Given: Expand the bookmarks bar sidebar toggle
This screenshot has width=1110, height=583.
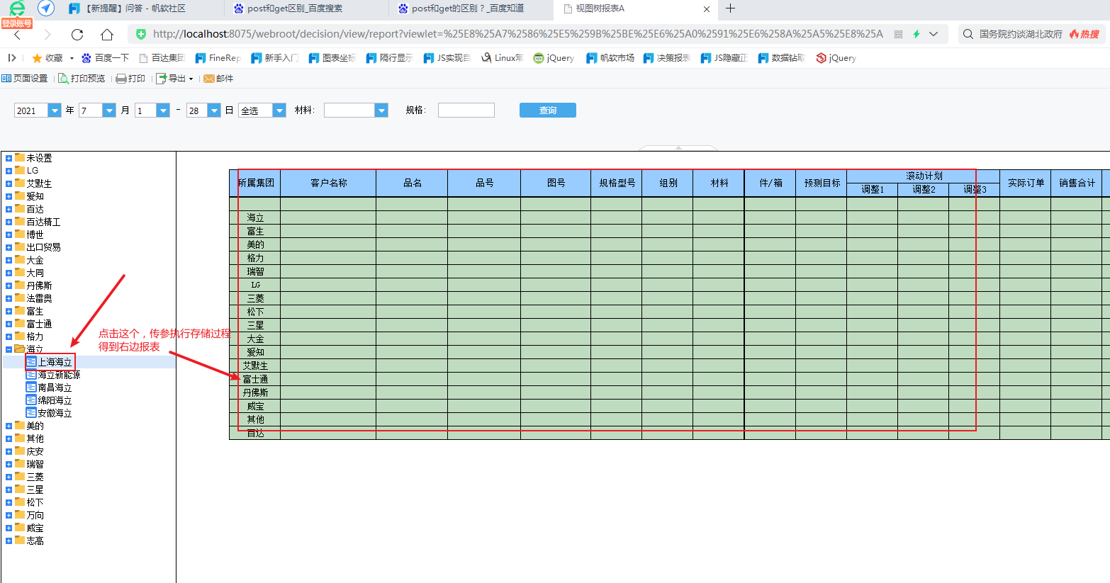Looking at the screenshot, I should point(12,58).
